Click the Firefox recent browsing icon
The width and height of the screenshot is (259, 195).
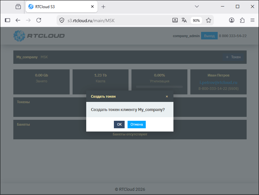(x=18, y=7)
